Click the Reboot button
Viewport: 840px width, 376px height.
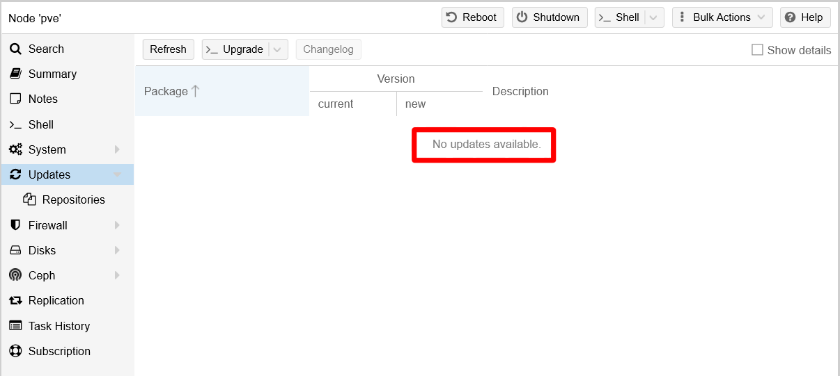472,17
